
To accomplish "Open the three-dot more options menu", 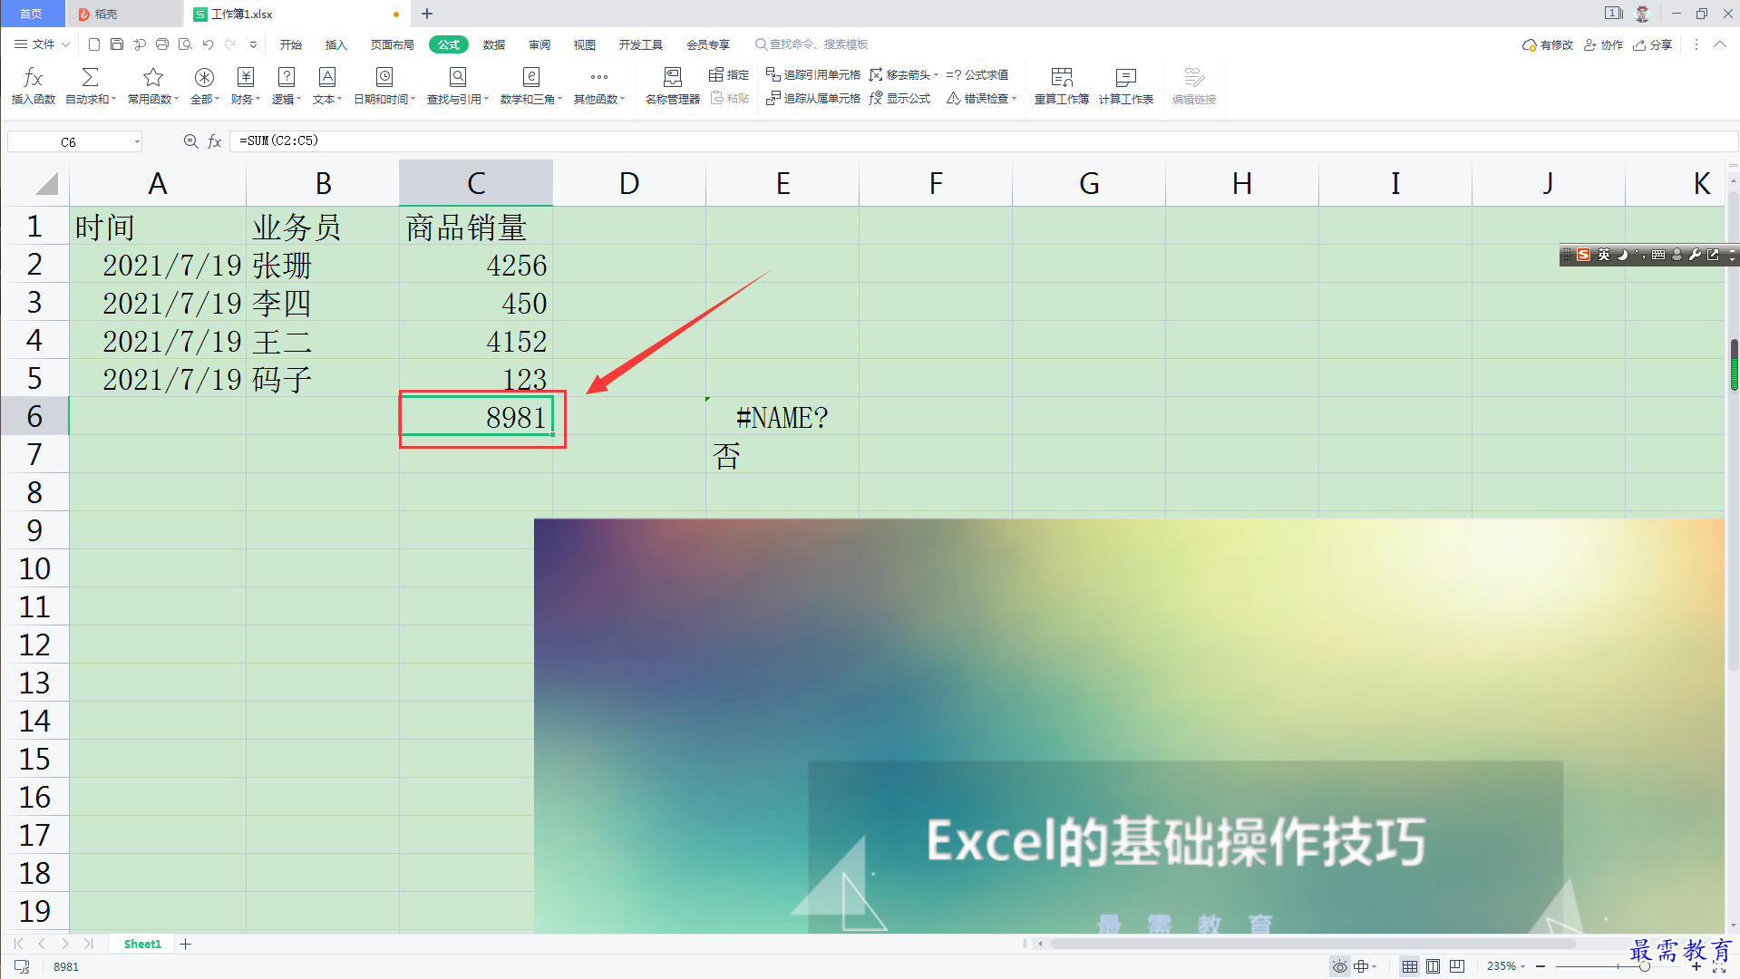I will (1696, 44).
